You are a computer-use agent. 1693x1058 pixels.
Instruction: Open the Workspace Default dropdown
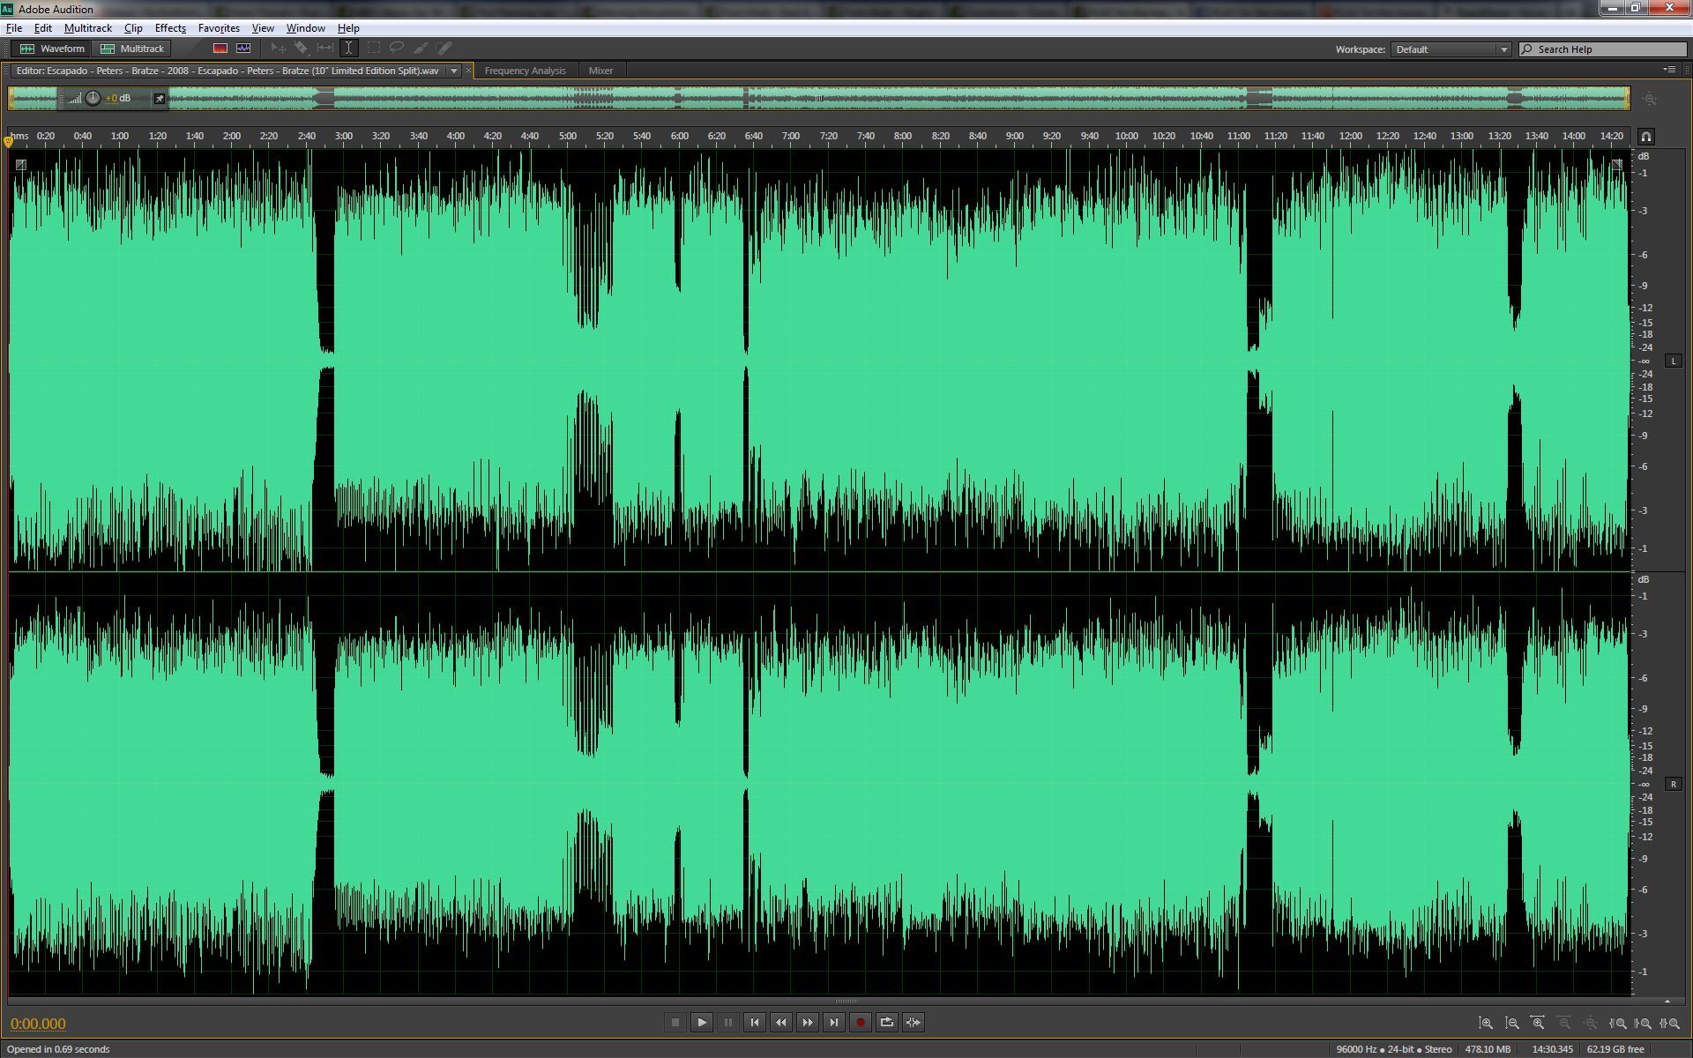[1451, 49]
